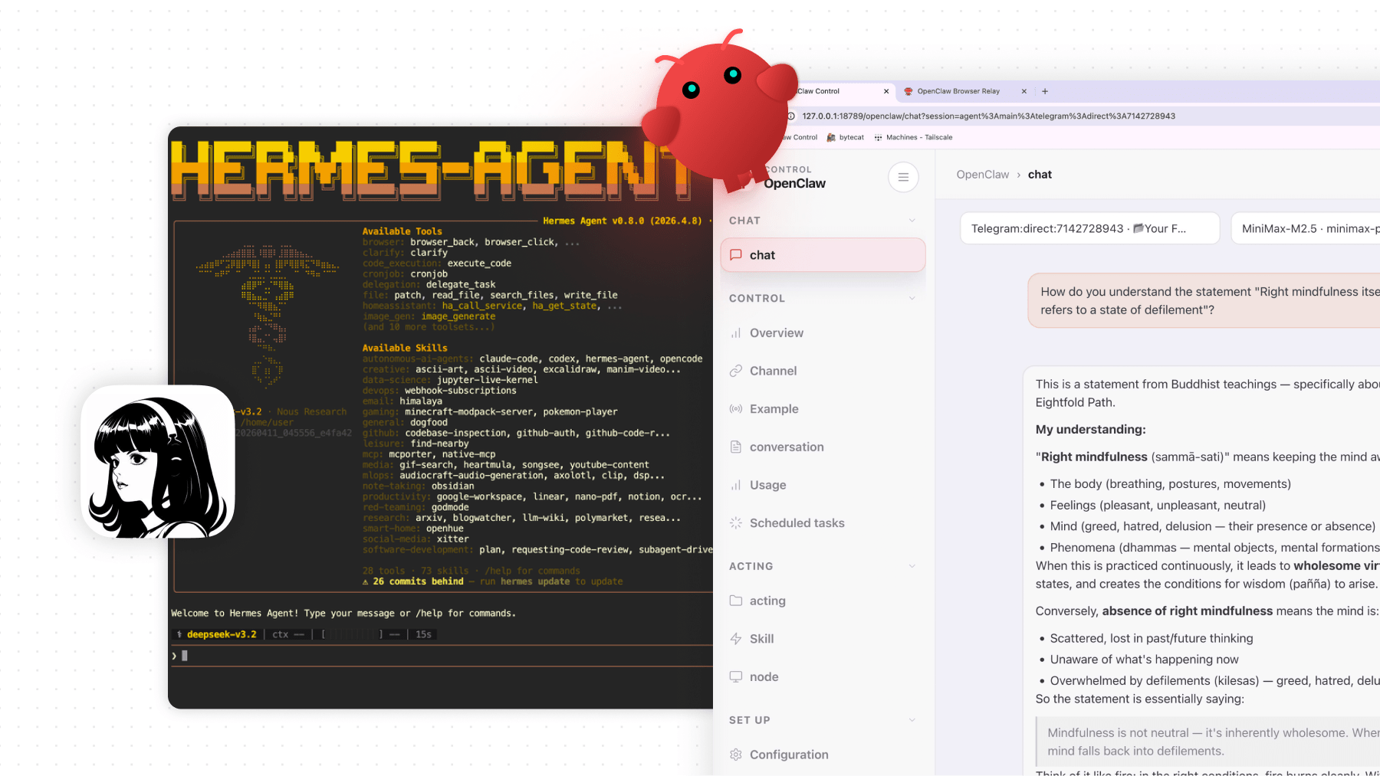
Task: Open the chat item in OpenClaw sidebar
Action: pos(823,255)
